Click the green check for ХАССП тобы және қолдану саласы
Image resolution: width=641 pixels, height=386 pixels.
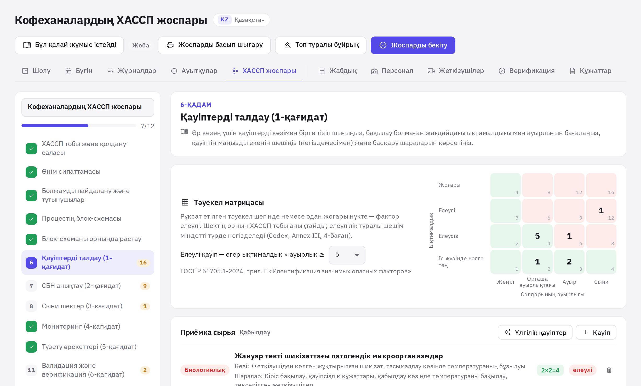click(x=31, y=148)
